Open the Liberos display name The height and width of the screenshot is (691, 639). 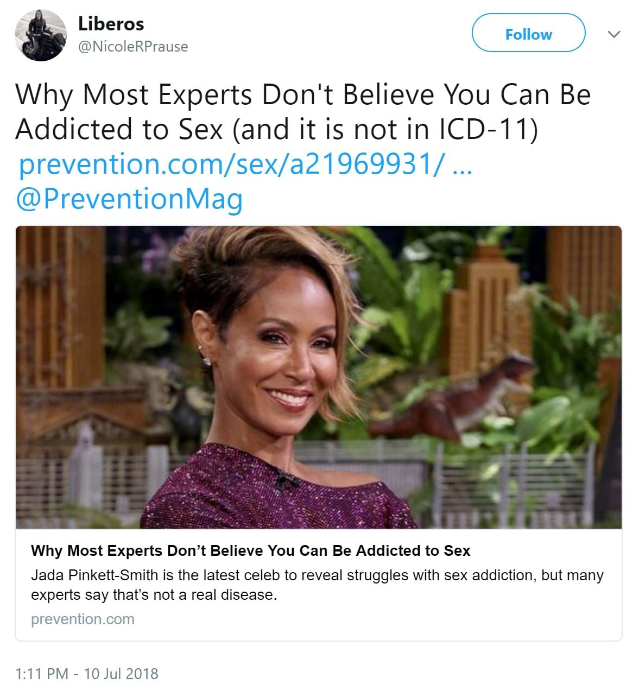pyautogui.click(x=111, y=24)
